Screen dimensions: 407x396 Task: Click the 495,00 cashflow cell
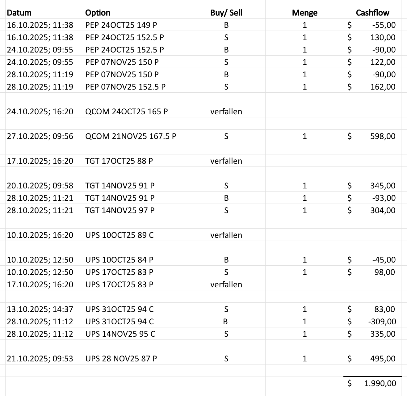[x=383, y=359]
